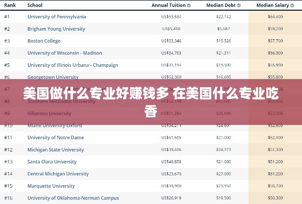Click the Median Debt column header
Screen dimensions: 302x204
(221, 6)
